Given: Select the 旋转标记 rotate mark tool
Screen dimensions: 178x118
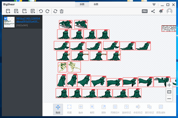Looking at the screenshot, I should click(x=126, y=109).
